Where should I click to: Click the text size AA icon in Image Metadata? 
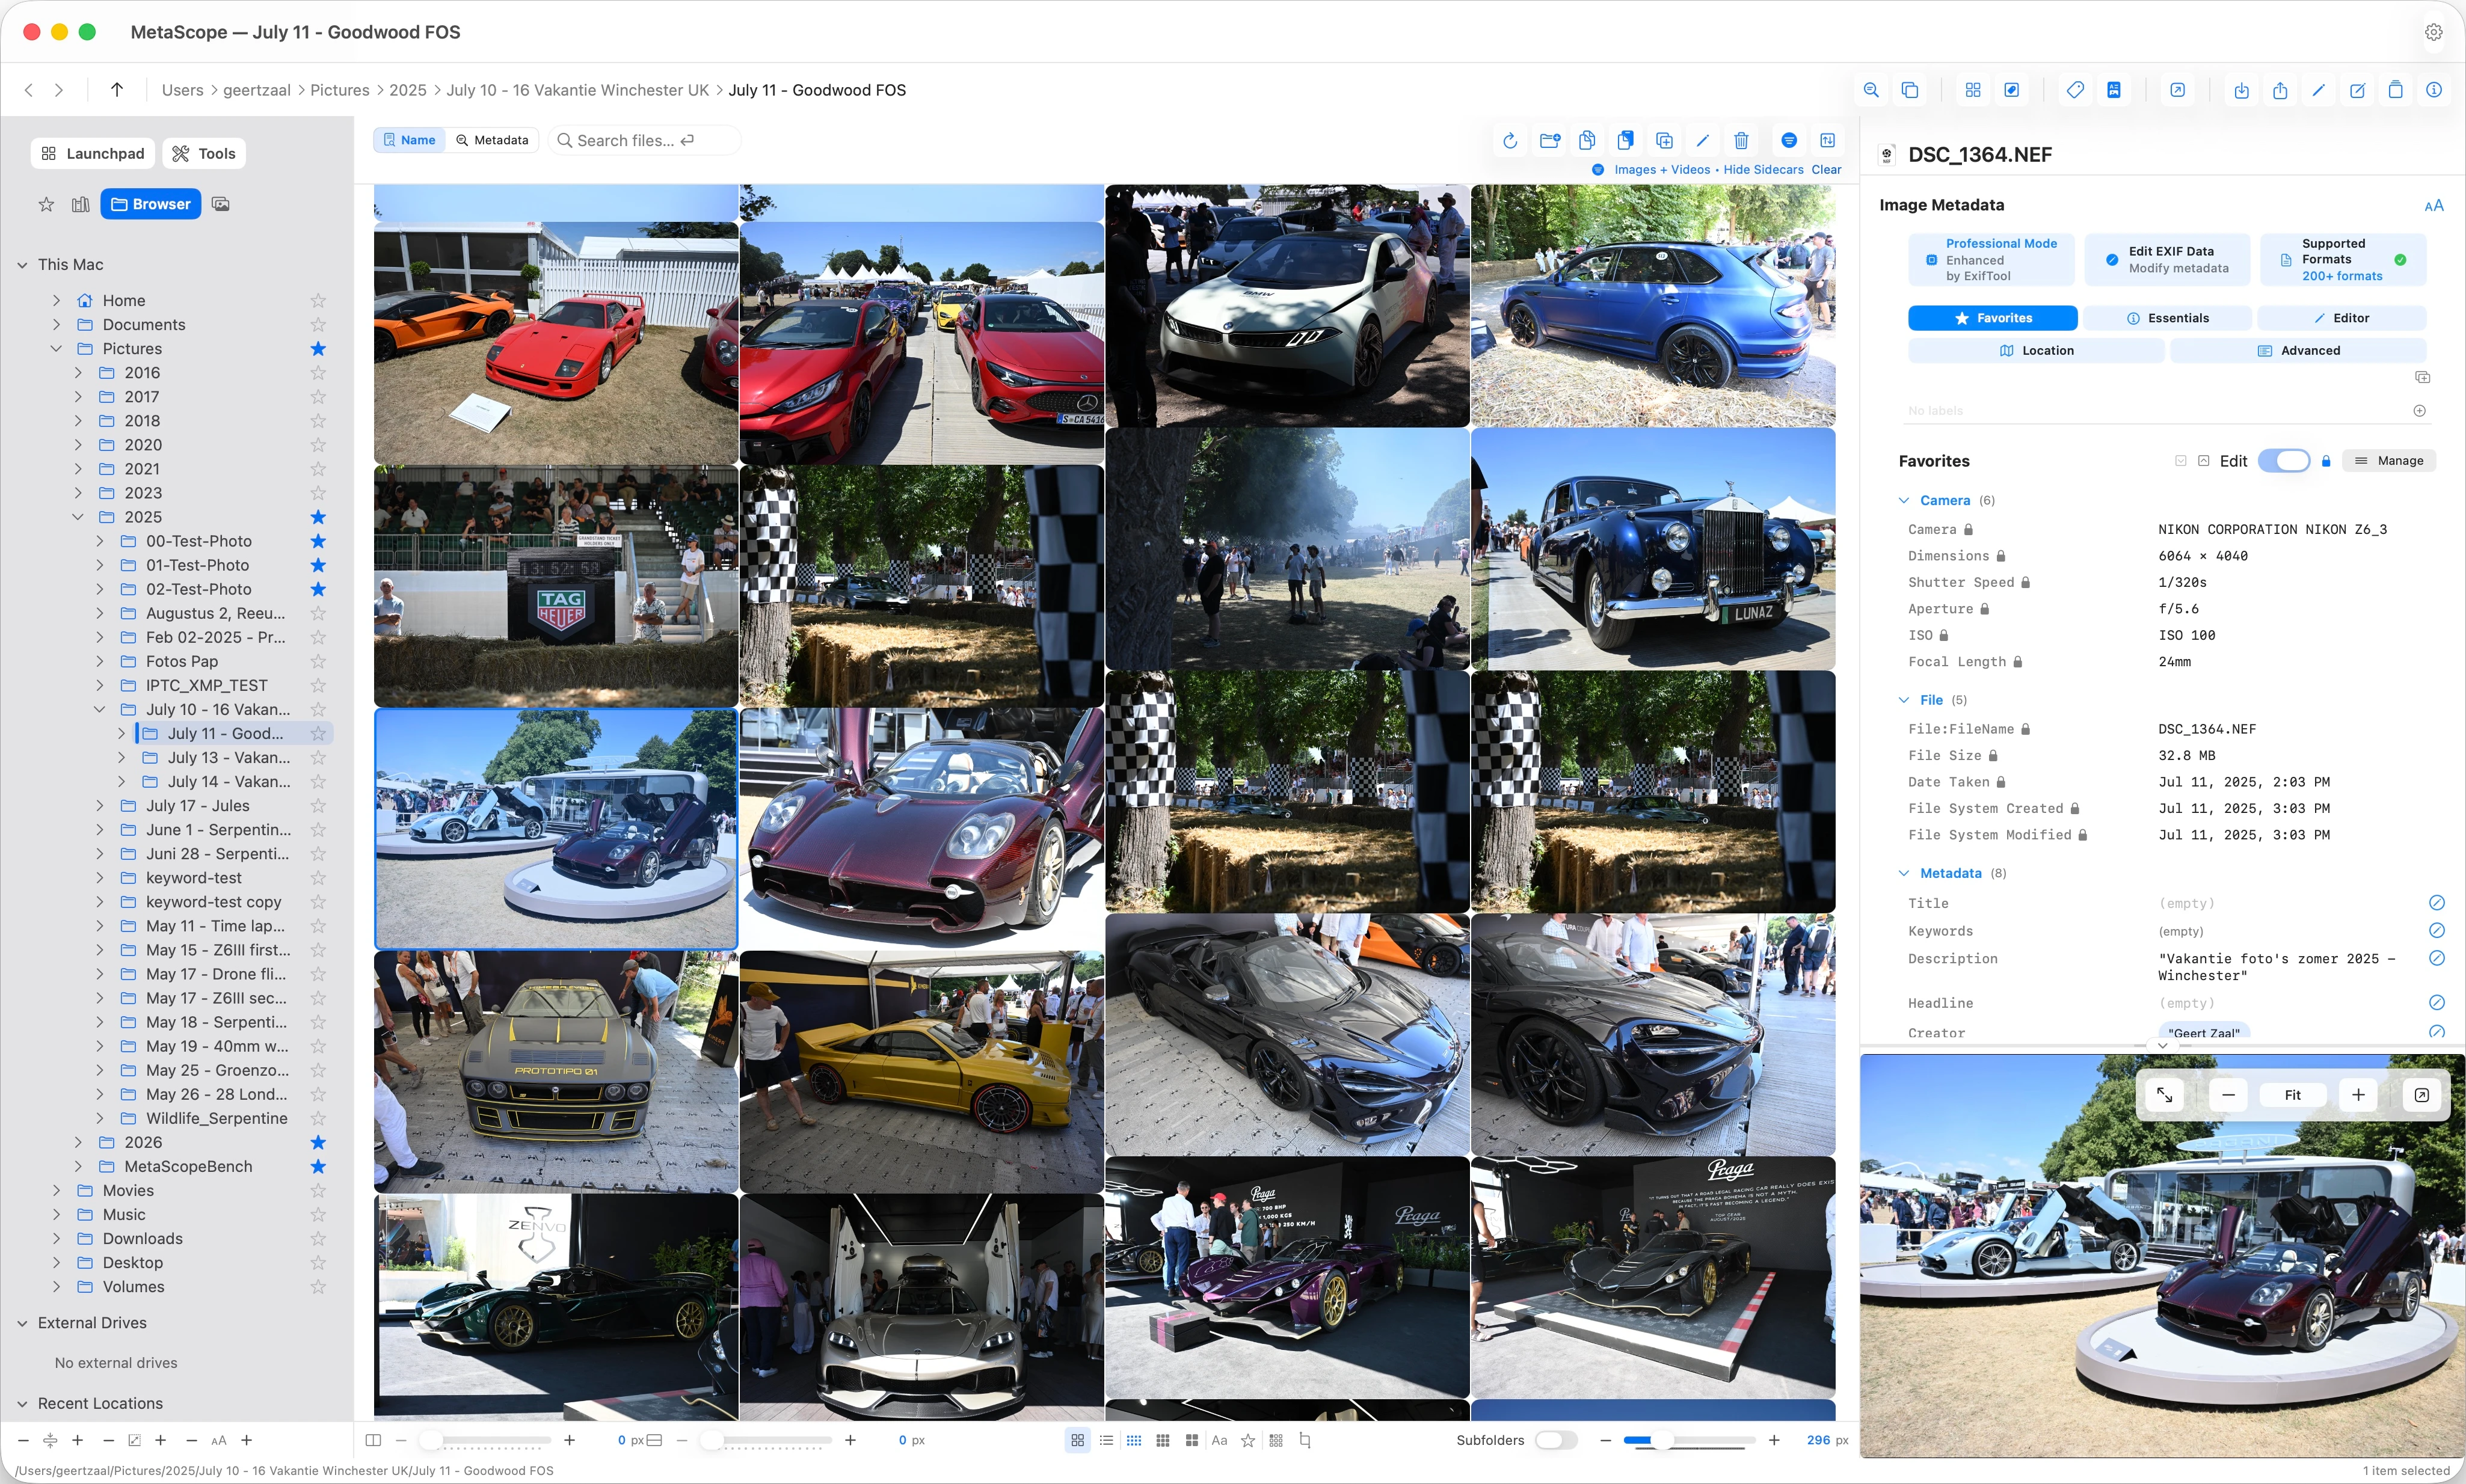(x=2434, y=205)
